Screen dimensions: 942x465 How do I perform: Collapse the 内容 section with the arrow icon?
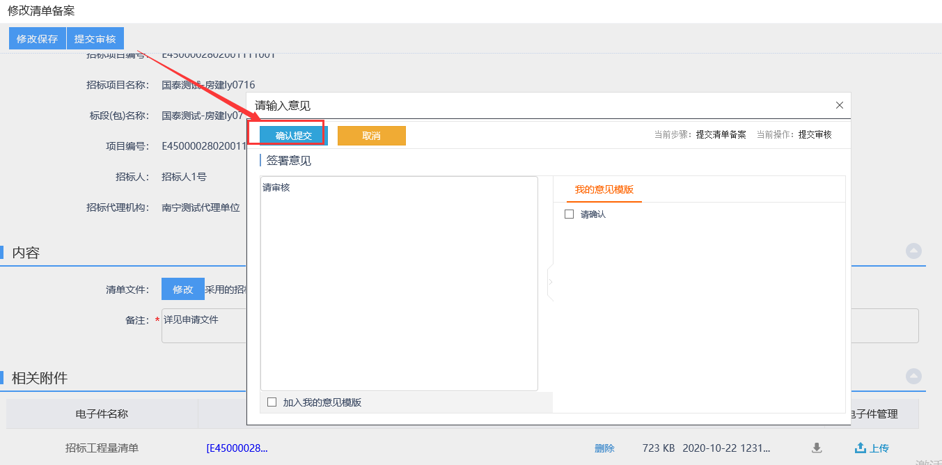(x=913, y=251)
